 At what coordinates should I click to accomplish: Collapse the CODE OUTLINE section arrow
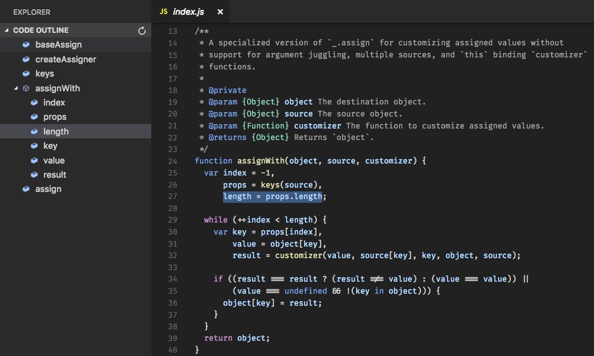(x=7, y=30)
